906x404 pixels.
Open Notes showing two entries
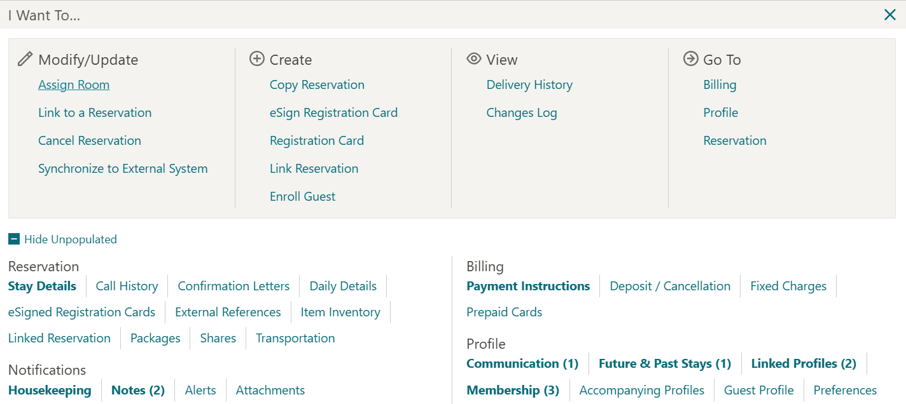pos(137,390)
